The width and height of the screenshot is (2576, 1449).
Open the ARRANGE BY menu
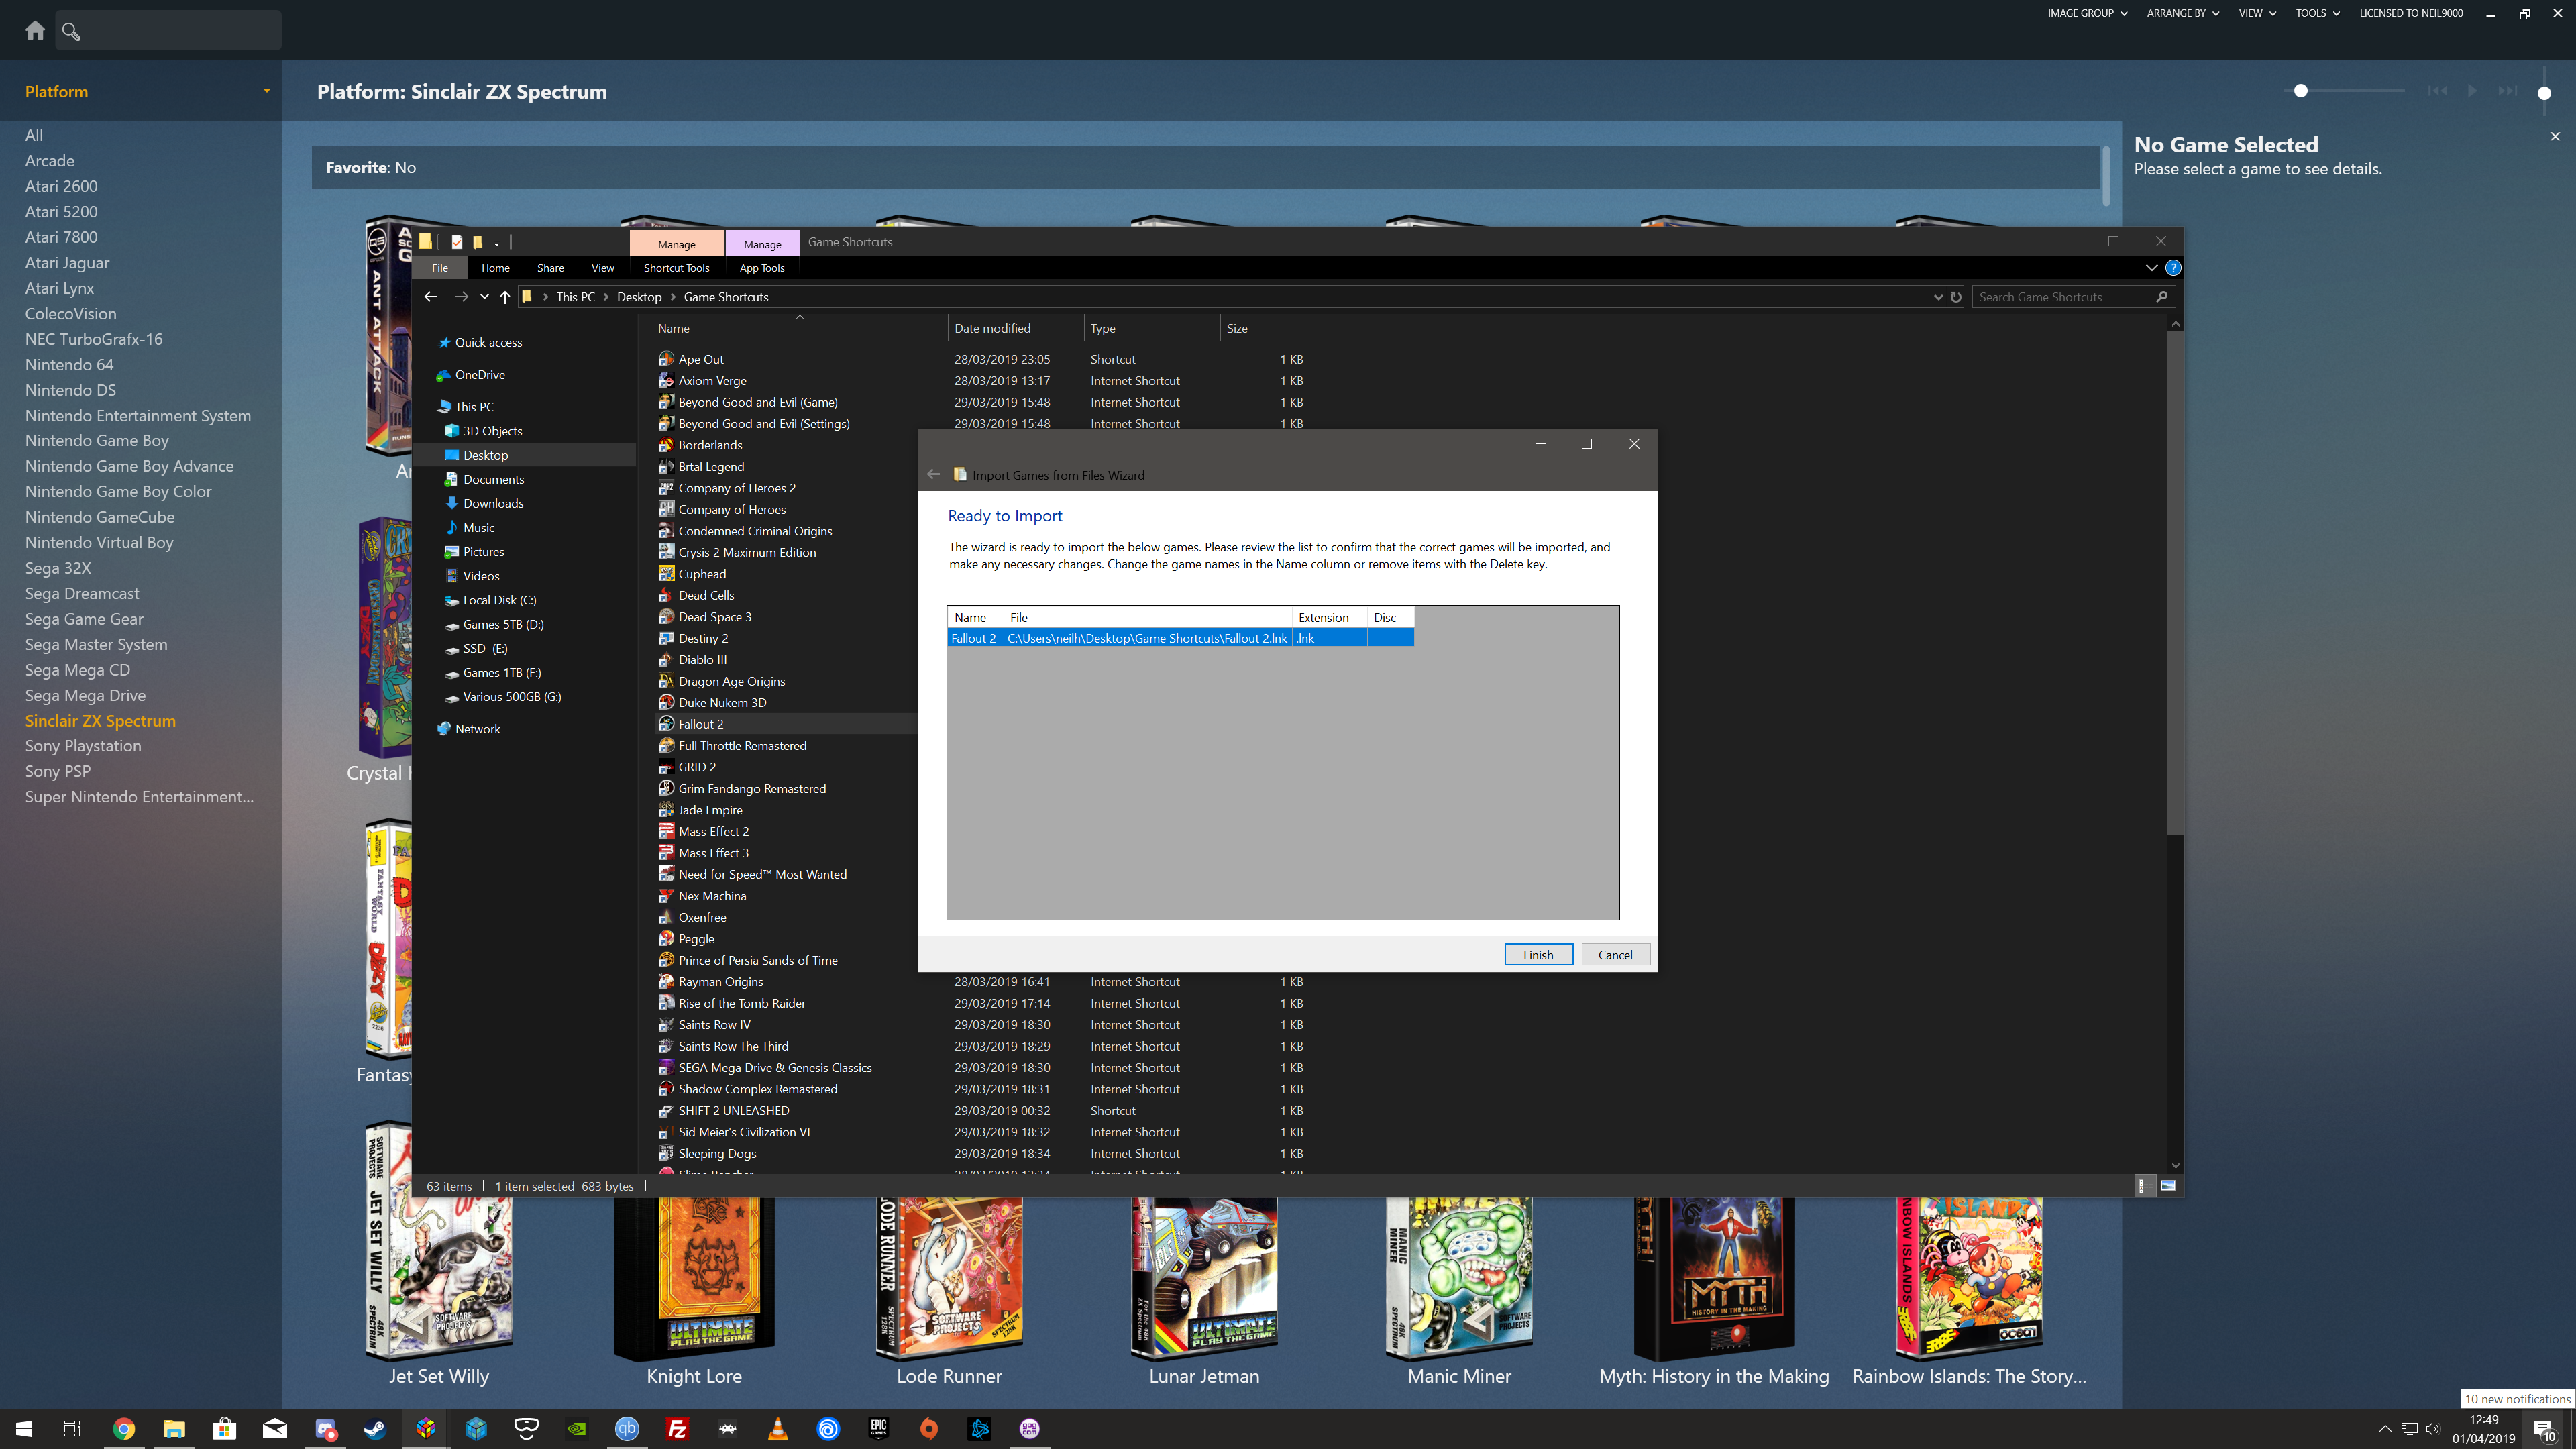point(2183,13)
